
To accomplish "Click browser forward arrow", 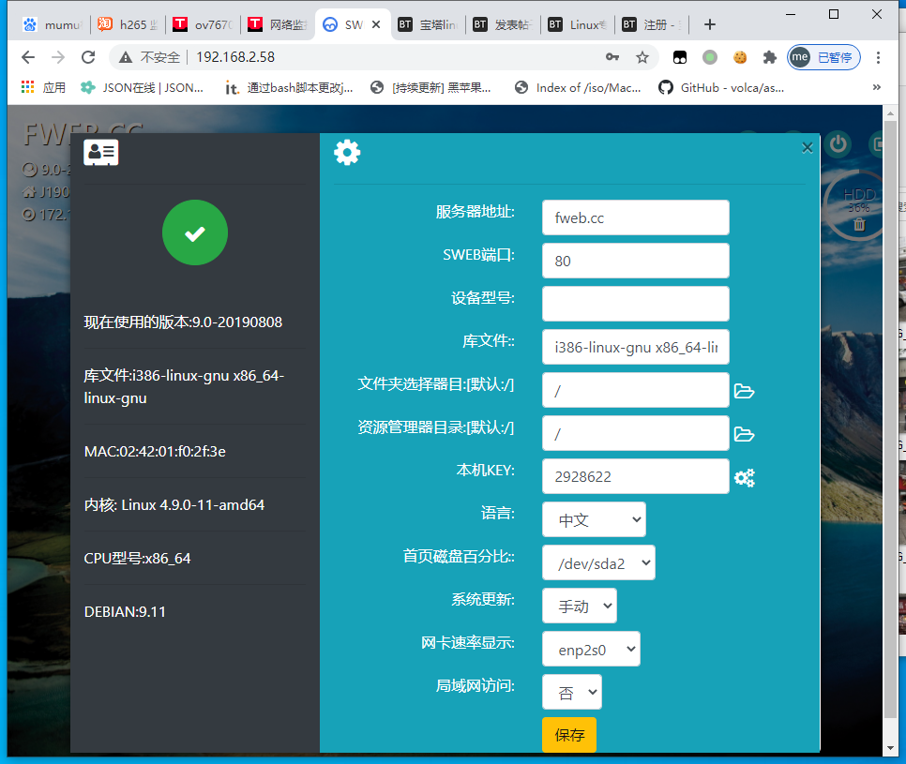I will [x=58, y=57].
